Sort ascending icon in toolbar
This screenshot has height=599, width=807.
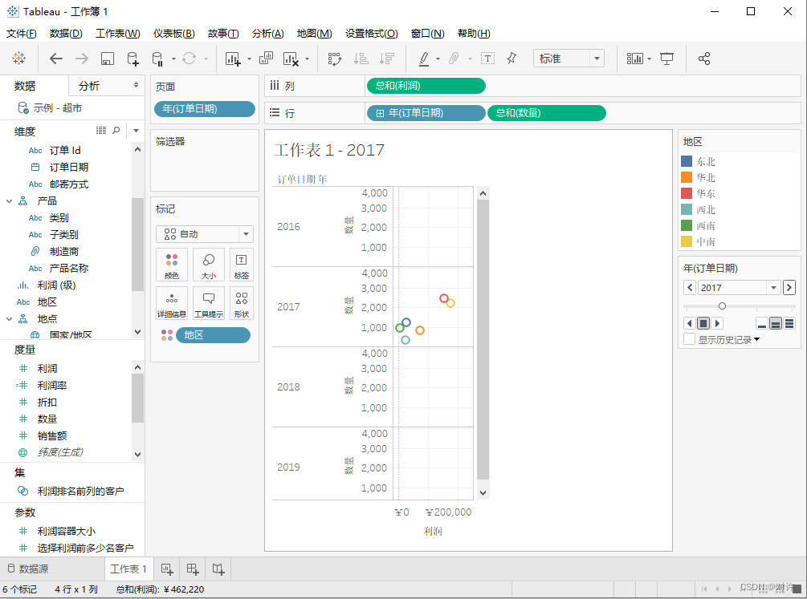(x=361, y=59)
